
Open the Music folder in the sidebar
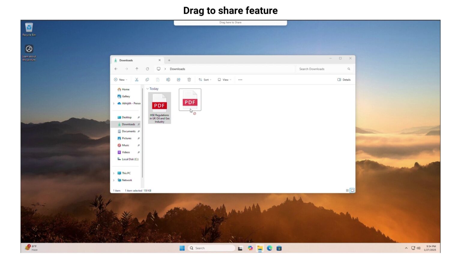125,145
